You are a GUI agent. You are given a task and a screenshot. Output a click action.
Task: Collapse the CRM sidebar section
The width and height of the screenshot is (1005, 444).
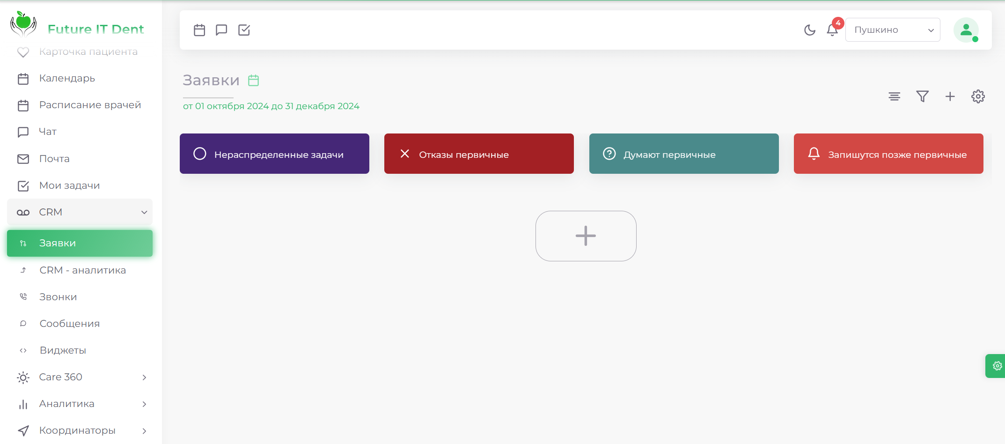80,212
